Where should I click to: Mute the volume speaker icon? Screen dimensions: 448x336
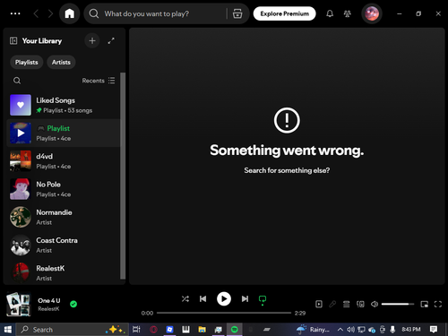pyautogui.click(x=375, y=304)
